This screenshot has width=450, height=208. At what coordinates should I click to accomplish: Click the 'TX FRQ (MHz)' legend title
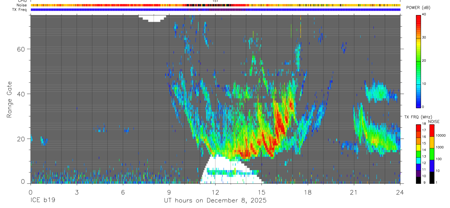click(x=418, y=117)
